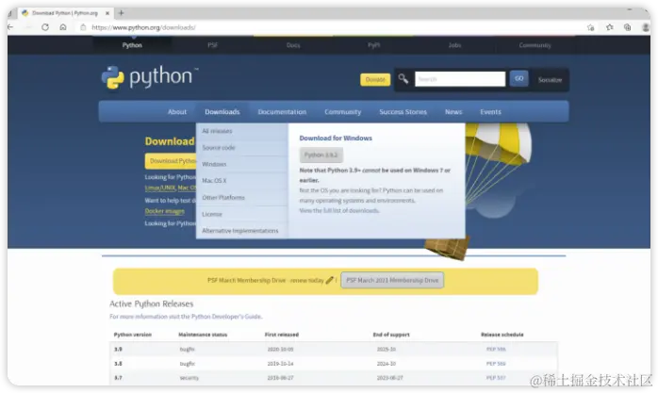Click the python logo
658x393 pixels.
coord(150,77)
